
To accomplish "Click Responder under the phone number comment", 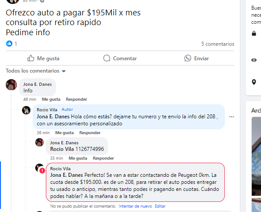I will pyautogui.click(x=103, y=158).
